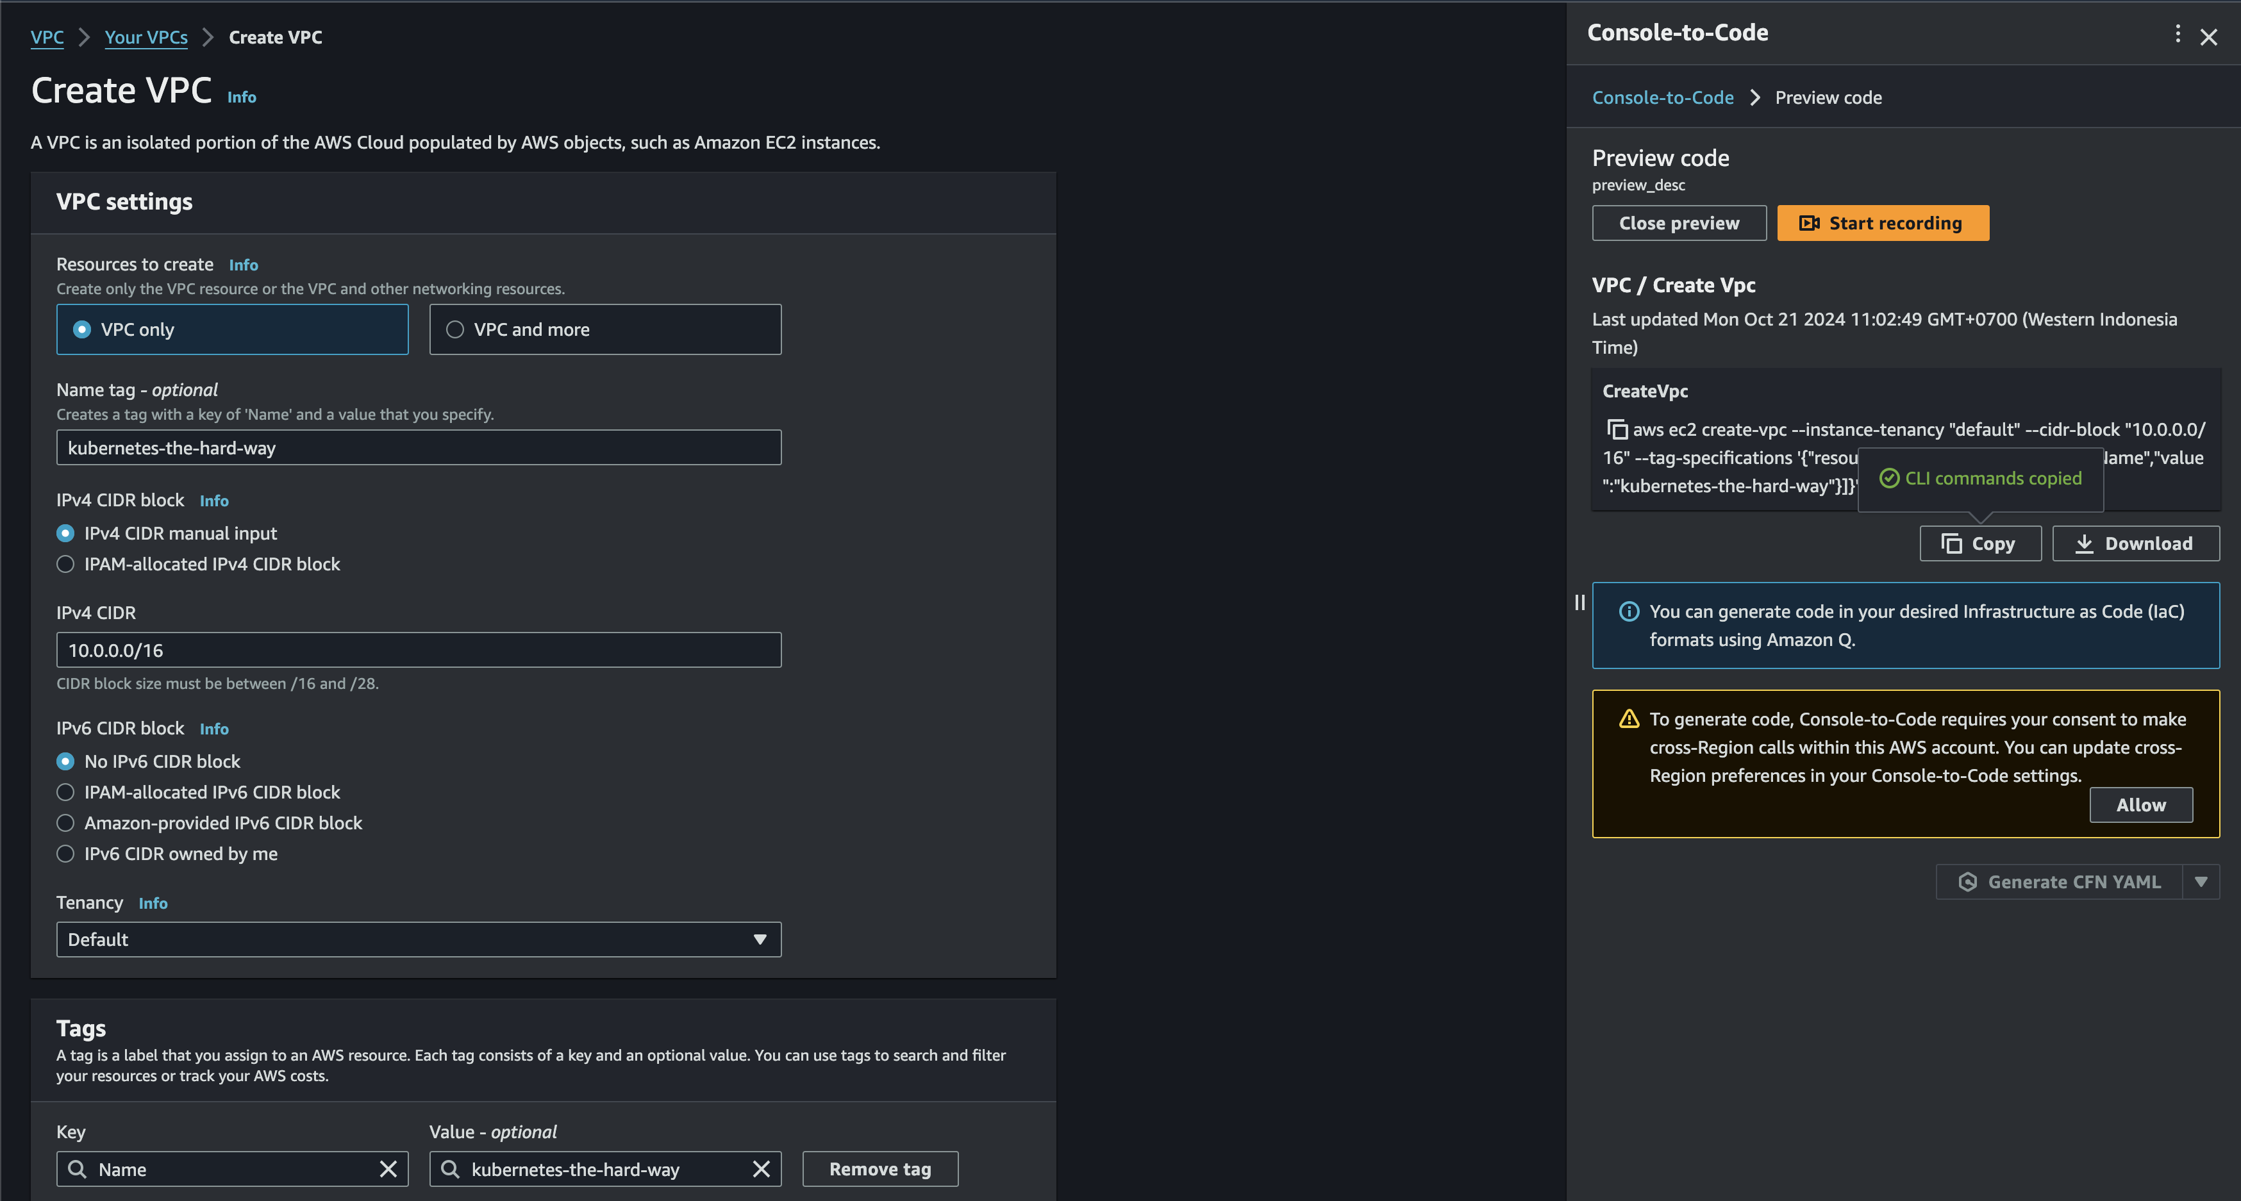Viewport: 2241px width, 1201px height.
Task: Go to the VPC breadcrumb
Action: pyautogui.click(x=47, y=37)
